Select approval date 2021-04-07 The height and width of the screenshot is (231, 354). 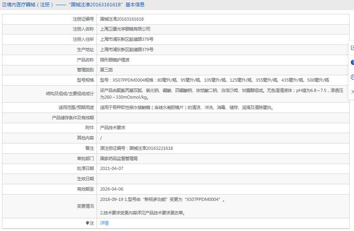pyautogui.click(x=112, y=168)
